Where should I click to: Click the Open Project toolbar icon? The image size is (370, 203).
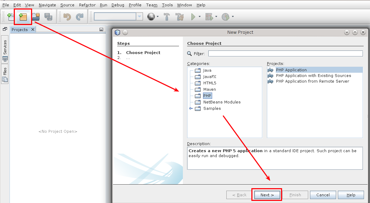click(x=36, y=17)
